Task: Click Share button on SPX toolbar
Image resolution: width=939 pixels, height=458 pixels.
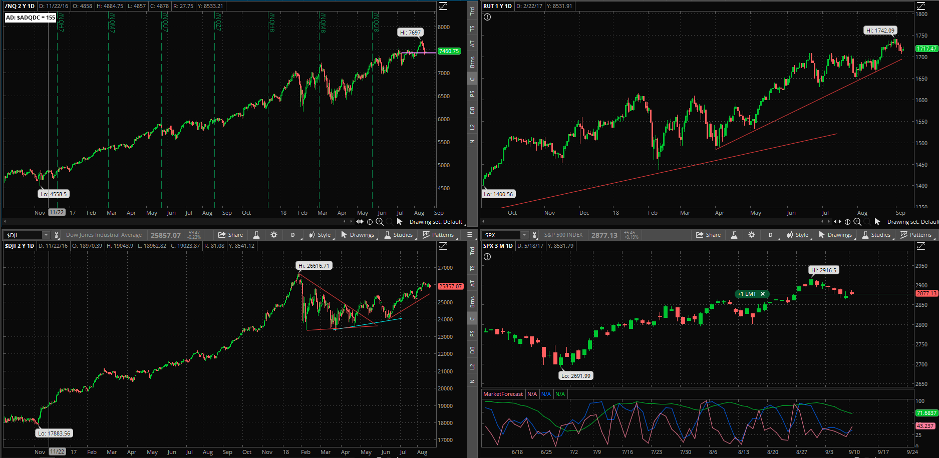Action: point(708,235)
